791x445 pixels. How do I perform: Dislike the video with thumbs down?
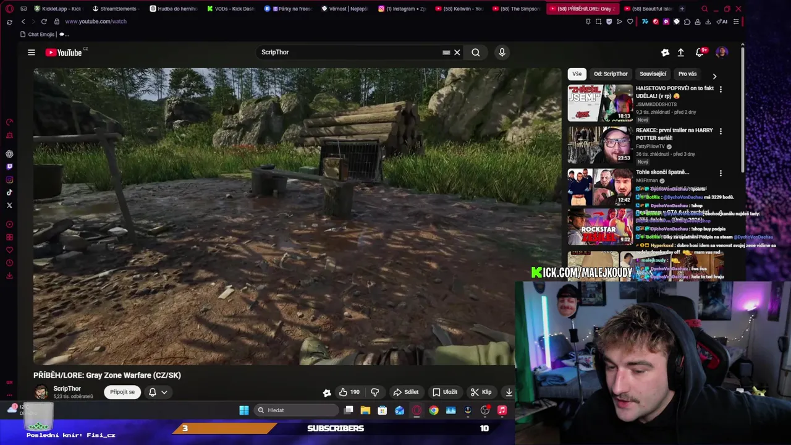tap(374, 392)
